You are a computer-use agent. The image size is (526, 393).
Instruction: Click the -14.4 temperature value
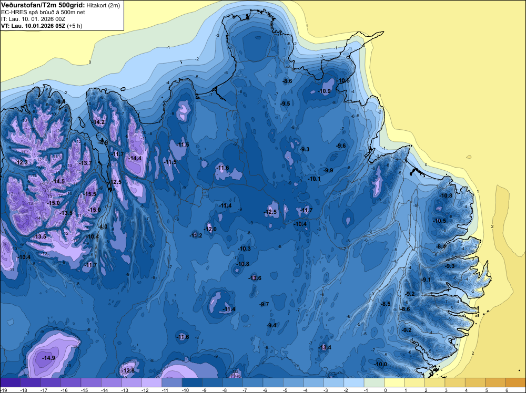pos(136,159)
